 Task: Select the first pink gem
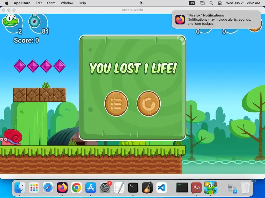point(20,66)
